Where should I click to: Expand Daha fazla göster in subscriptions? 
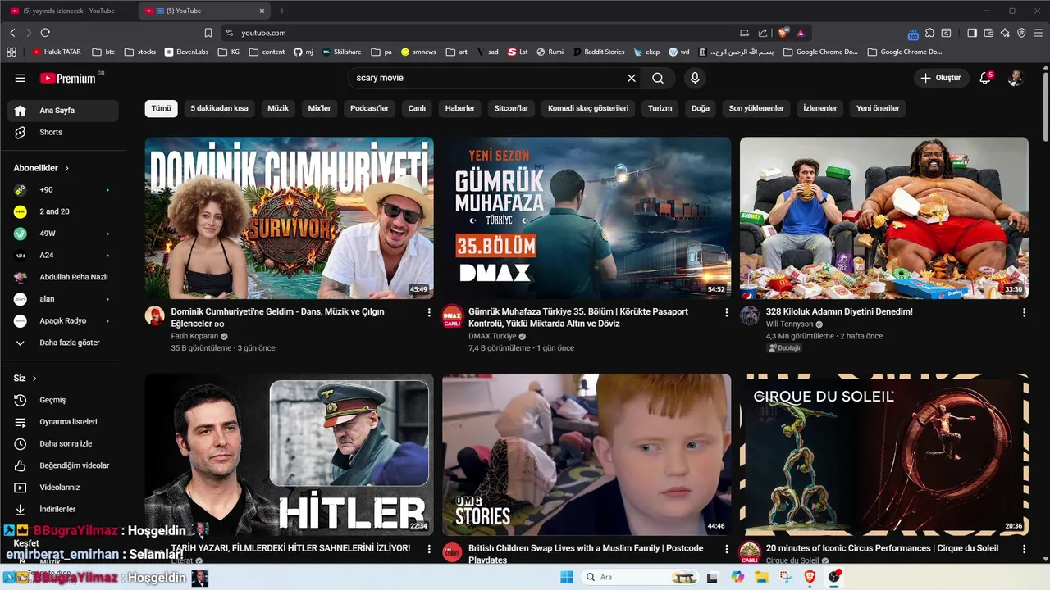point(63,343)
